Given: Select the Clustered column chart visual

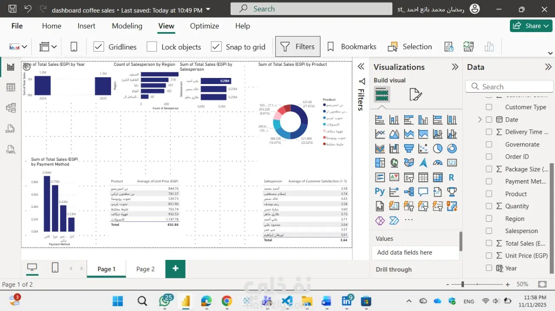Looking at the screenshot, I should click(x=423, y=120).
